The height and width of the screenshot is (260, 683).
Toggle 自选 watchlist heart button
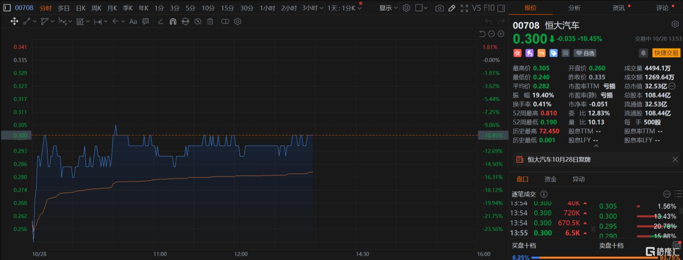click(x=585, y=53)
